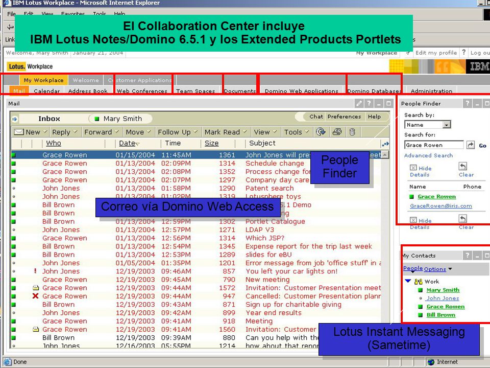
Task: Click the help question mark on the Mail portlet
Action: click(369, 103)
